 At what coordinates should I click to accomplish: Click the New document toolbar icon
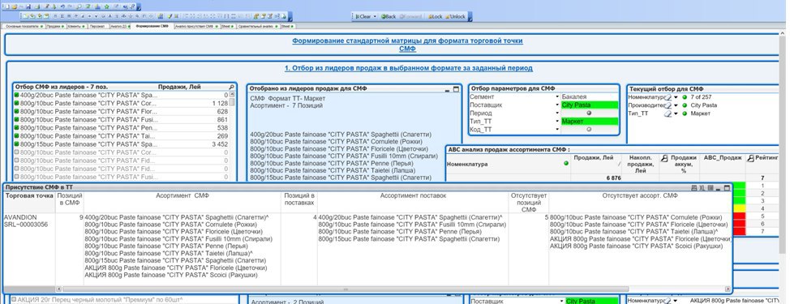7,6
